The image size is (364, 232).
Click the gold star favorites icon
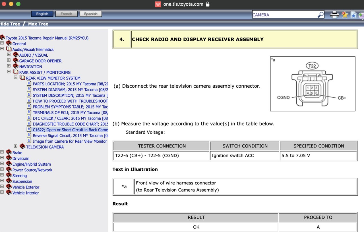(345, 15)
